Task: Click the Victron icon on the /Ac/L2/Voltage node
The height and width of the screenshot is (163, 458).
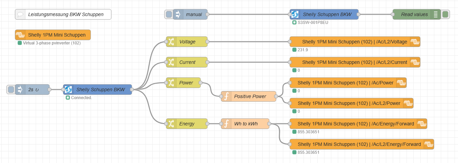Action: (415, 42)
